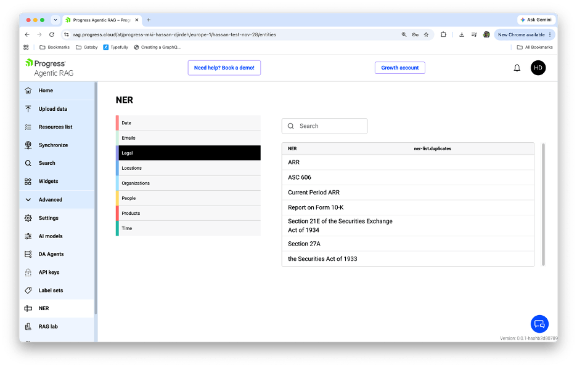Click the NER entity Search field
Viewport: 577px width, 368px height.
[324, 126]
